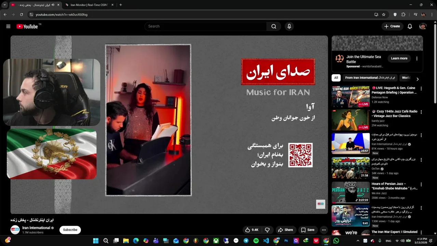Dislike the video with thumbs down
The width and height of the screenshot is (437, 246).
267,230
